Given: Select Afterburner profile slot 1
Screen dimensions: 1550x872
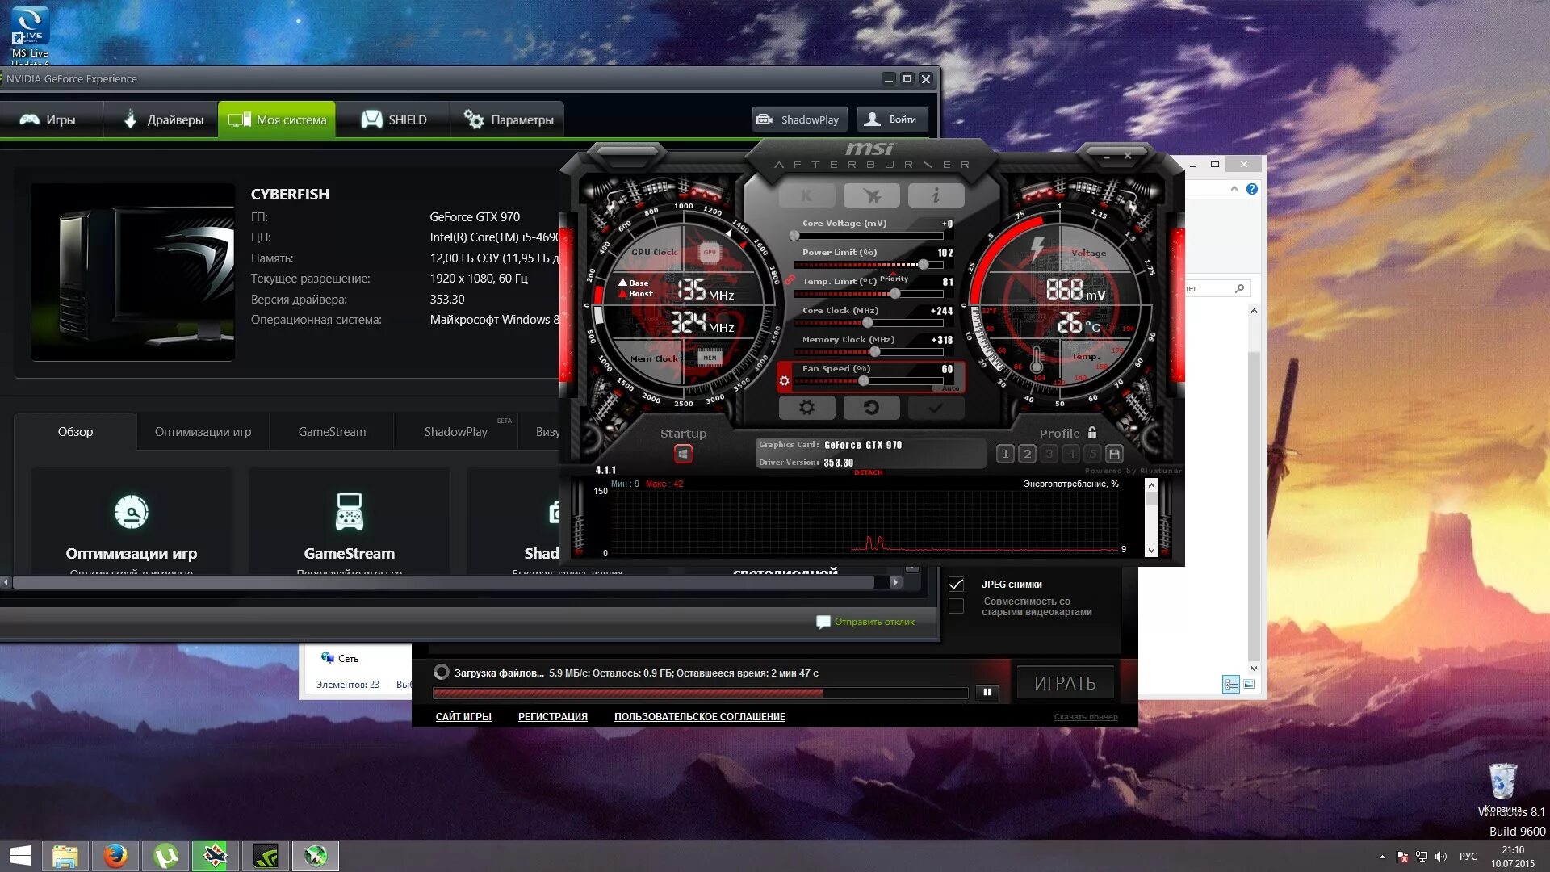Looking at the screenshot, I should [1005, 454].
